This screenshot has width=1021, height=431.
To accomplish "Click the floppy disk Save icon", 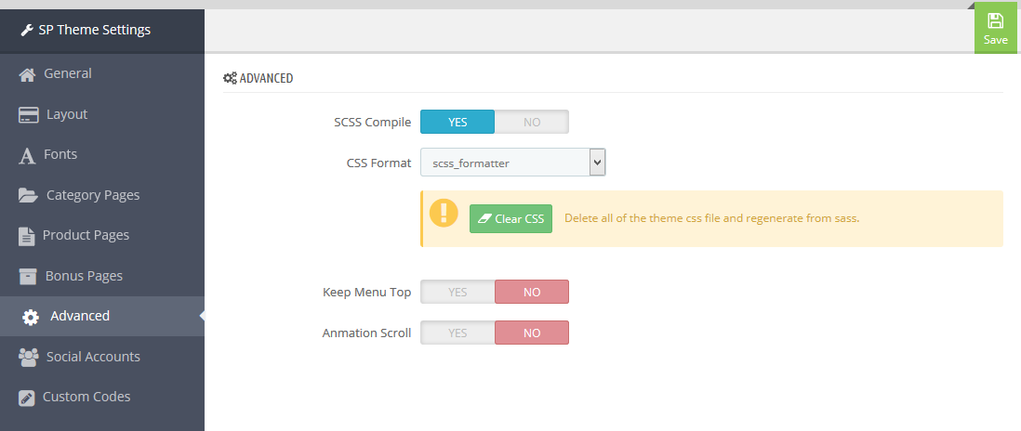I will pyautogui.click(x=995, y=20).
